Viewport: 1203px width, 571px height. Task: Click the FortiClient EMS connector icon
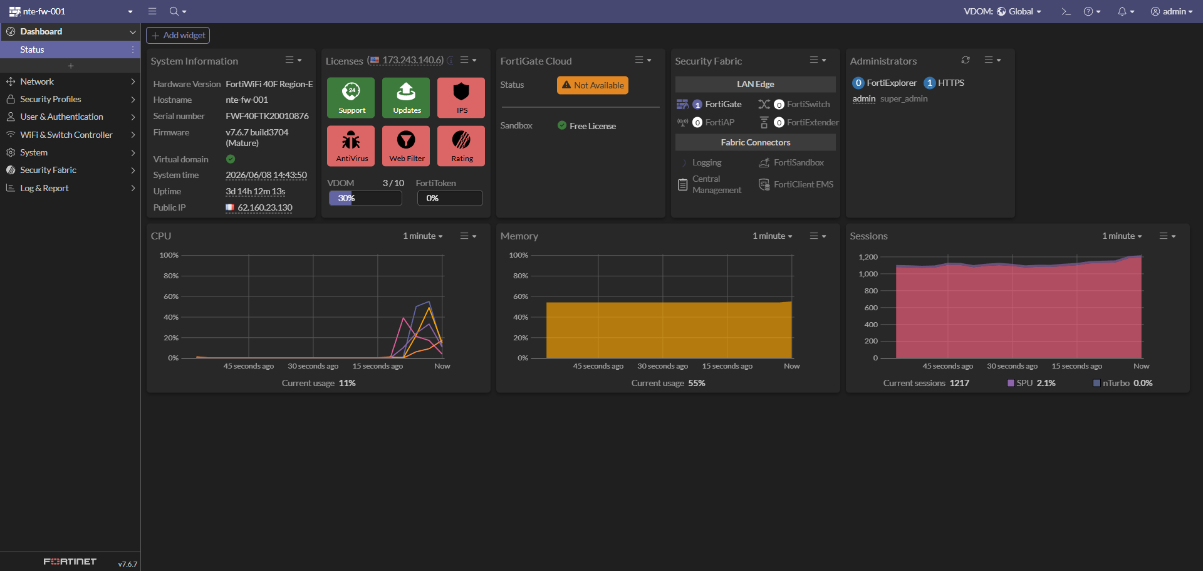tap(764, 184)
